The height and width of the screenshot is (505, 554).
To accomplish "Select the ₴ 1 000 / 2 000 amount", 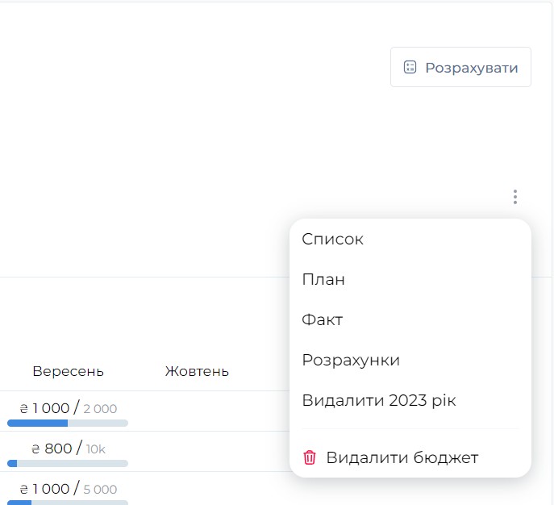I will pyautogui.click(x=68, y=408).
